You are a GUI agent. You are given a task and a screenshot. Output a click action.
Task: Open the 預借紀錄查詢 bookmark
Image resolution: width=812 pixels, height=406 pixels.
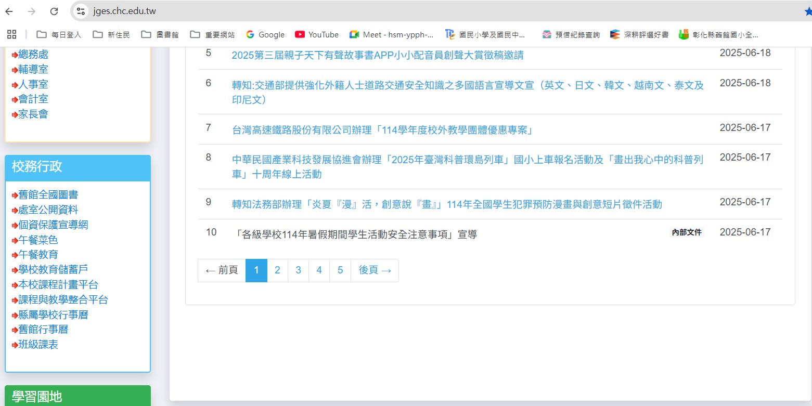[571, 34]
